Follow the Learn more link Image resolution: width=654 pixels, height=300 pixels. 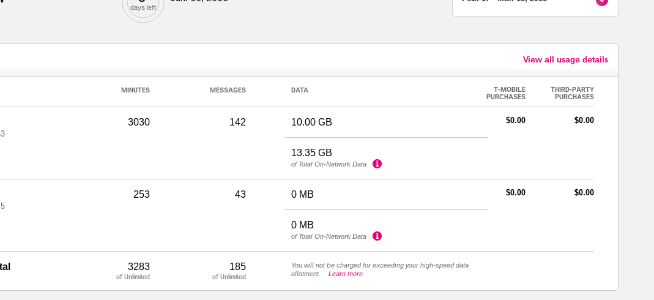pos(346,274)
